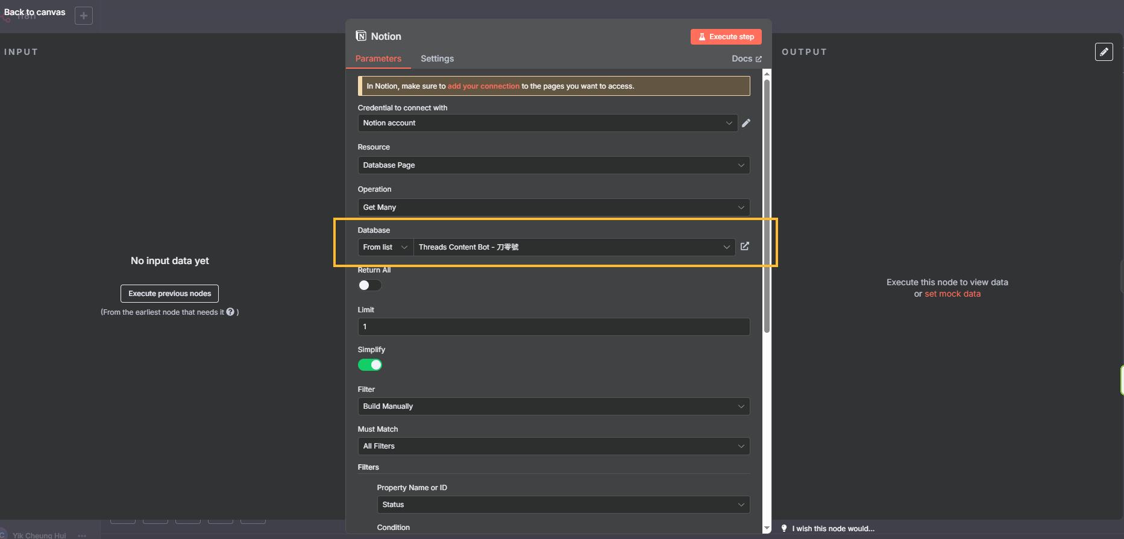The height and width of the screenshot is (539, 1124).
Task: Change database mode from 'From list'
Action: pyautogui.click(x=386, y=247)
